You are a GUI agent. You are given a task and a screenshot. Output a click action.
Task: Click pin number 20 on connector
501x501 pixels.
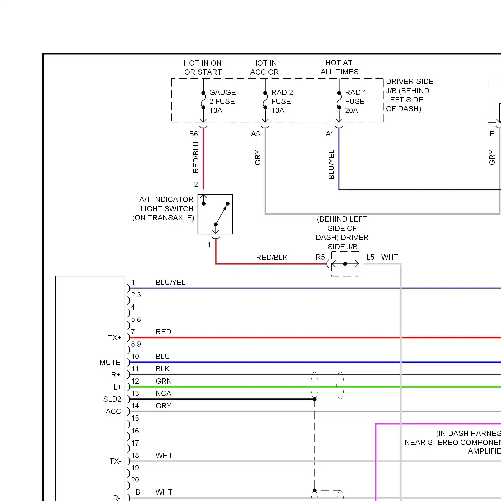click(135, 480)
